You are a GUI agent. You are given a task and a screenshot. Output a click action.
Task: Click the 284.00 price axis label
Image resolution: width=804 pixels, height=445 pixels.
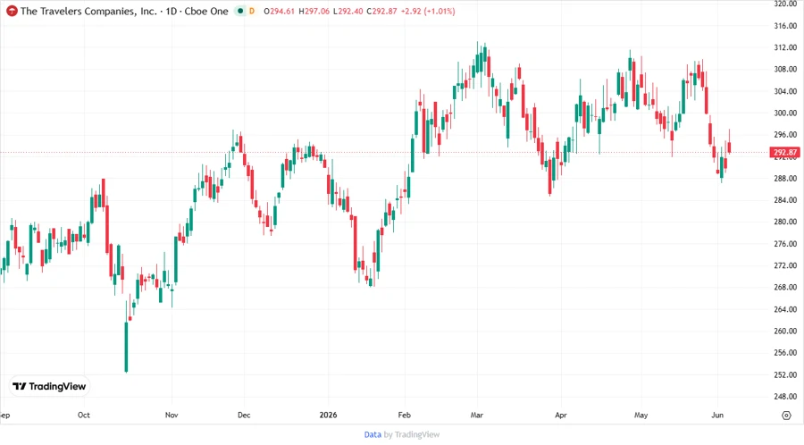[x=785, y=200]
